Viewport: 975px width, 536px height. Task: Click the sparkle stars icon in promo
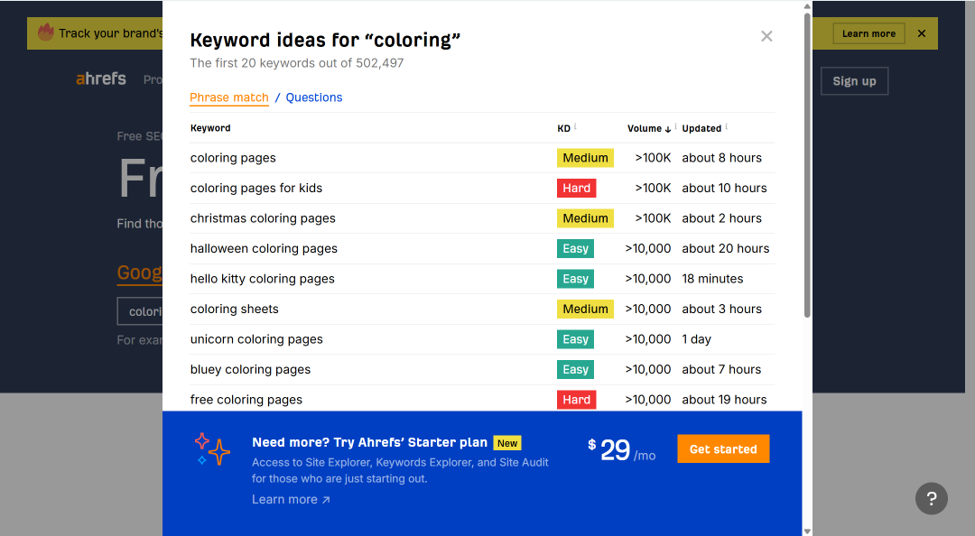tap(212, 448)
